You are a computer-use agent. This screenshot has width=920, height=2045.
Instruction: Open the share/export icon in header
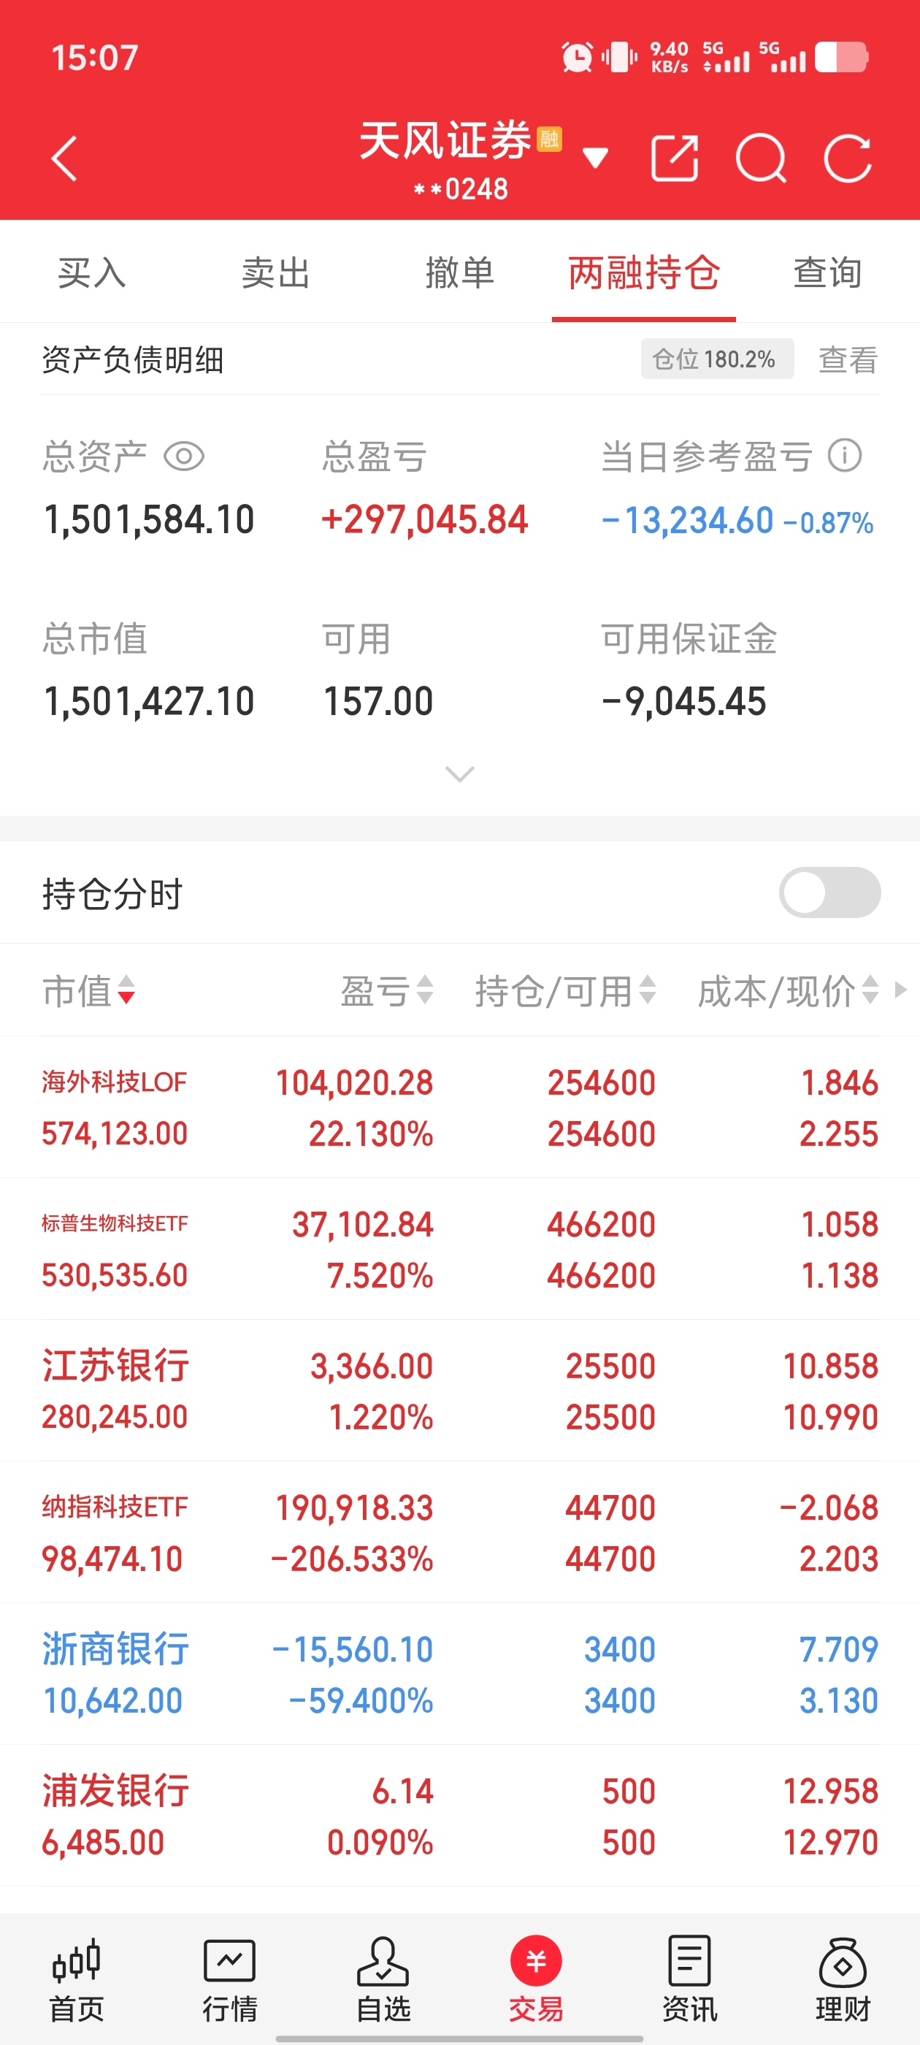pyautogui.click(x=674, y=158)
